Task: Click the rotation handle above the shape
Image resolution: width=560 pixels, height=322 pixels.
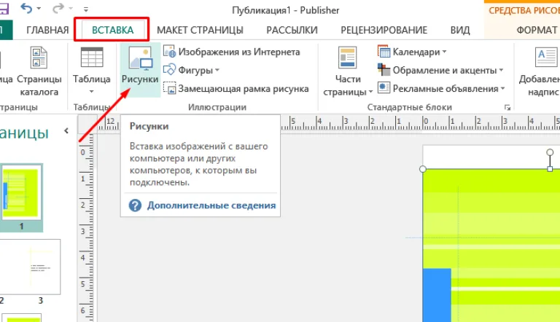Action: pyautogui.click(x=550, y=152)
